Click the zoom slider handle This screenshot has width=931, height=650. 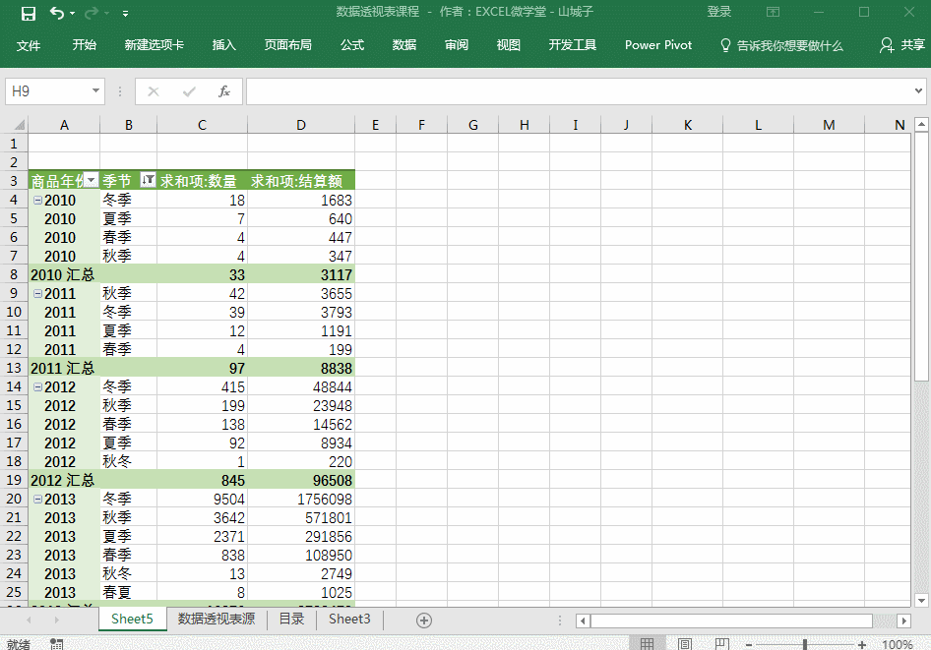pos(804,645)
